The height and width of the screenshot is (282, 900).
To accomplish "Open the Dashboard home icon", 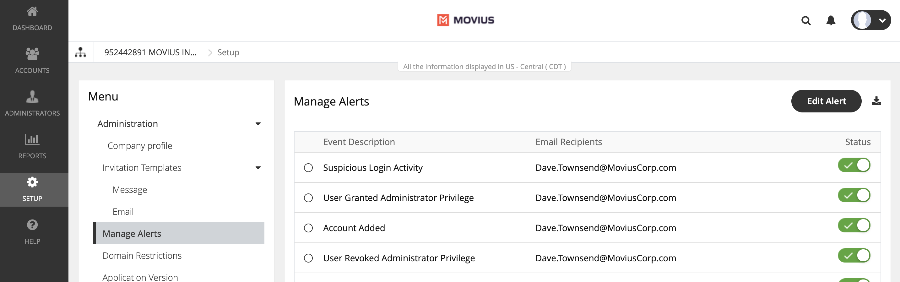I will coord(32,12).
